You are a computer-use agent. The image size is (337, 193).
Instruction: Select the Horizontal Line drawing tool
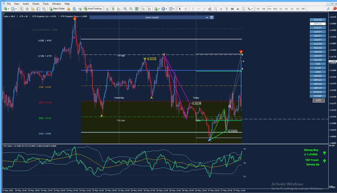pos(198,9)
